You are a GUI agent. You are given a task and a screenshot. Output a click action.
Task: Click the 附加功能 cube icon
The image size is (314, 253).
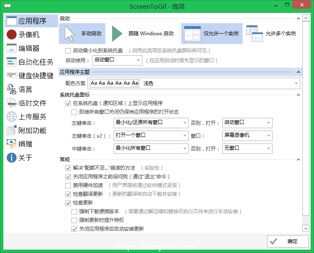pos(12,130)
